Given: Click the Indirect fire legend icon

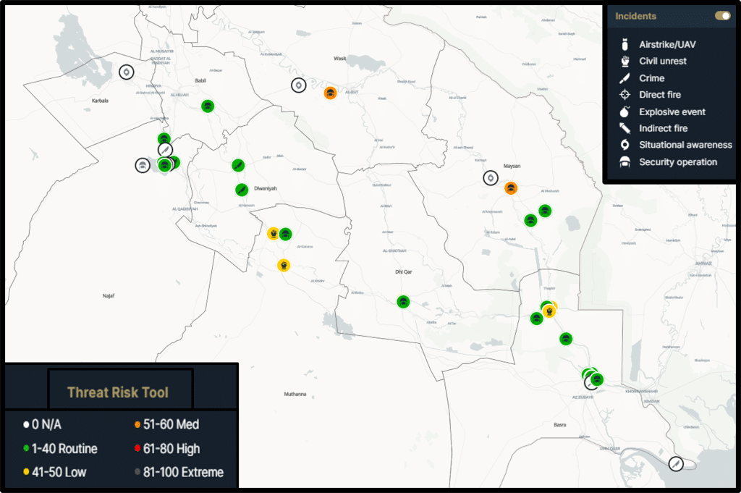Looking at the screenshot, I should click(x=624, y=129).
